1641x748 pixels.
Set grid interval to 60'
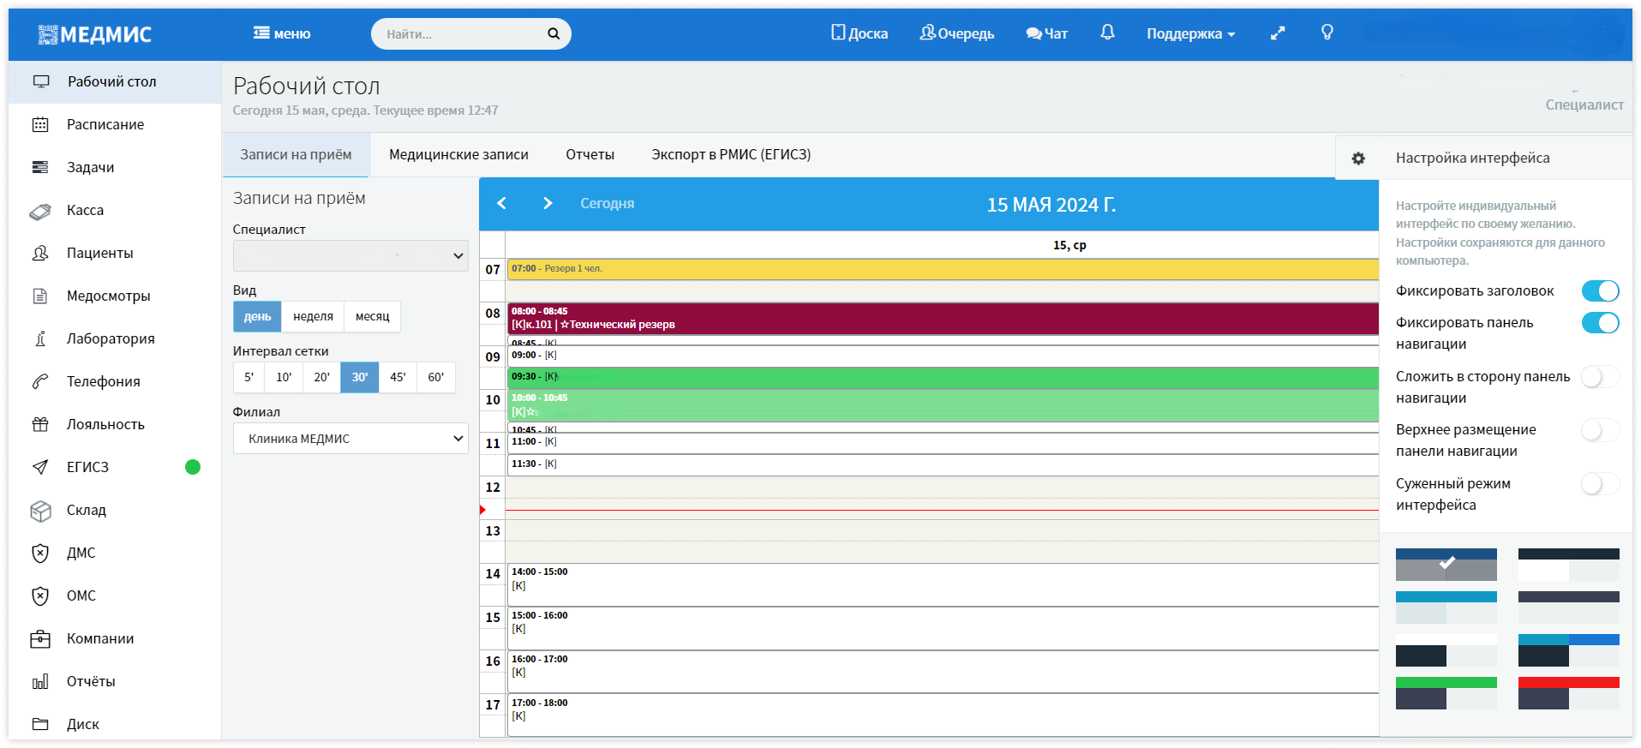click(x=436, y=377)
